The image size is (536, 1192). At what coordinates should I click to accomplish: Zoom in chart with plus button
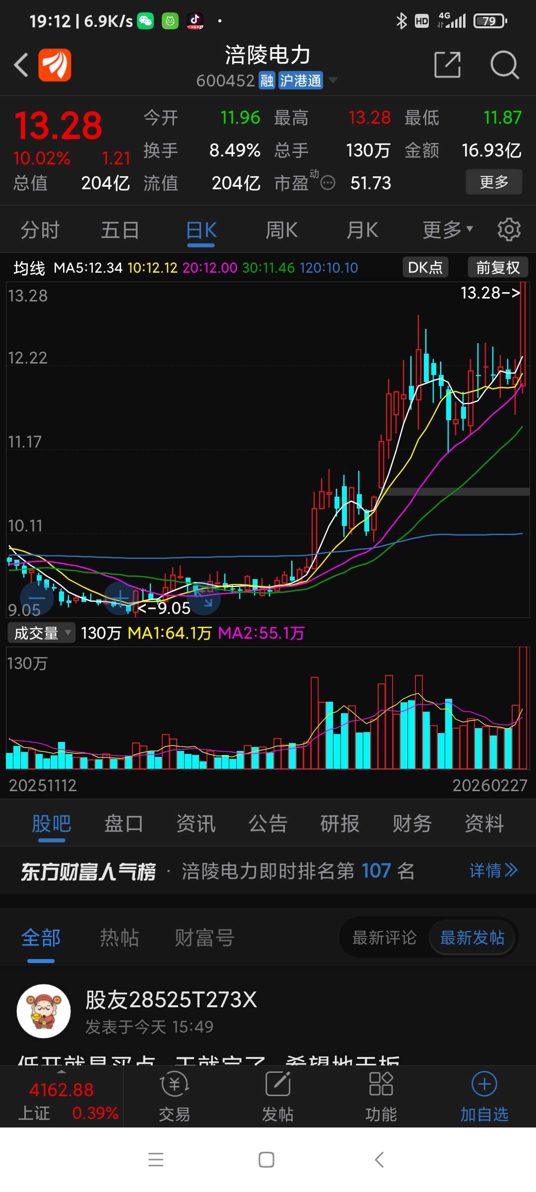coord(121,598)
